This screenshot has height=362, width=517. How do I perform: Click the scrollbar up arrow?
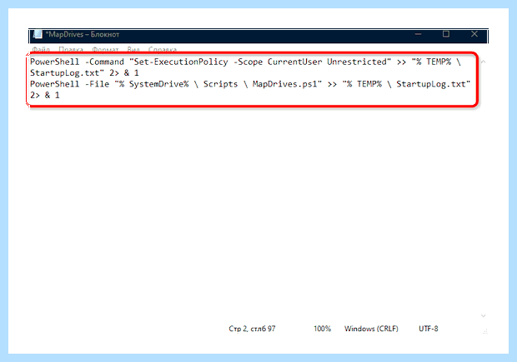pos(483,62)
